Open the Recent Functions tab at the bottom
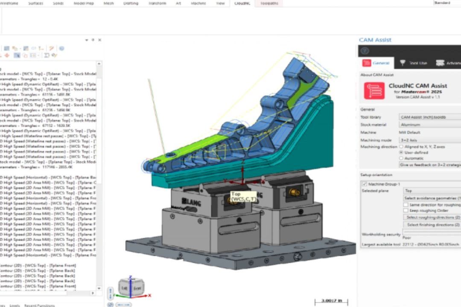Viewport: 461px width, 307px height. pyautogui.click(x=39, y=305)
